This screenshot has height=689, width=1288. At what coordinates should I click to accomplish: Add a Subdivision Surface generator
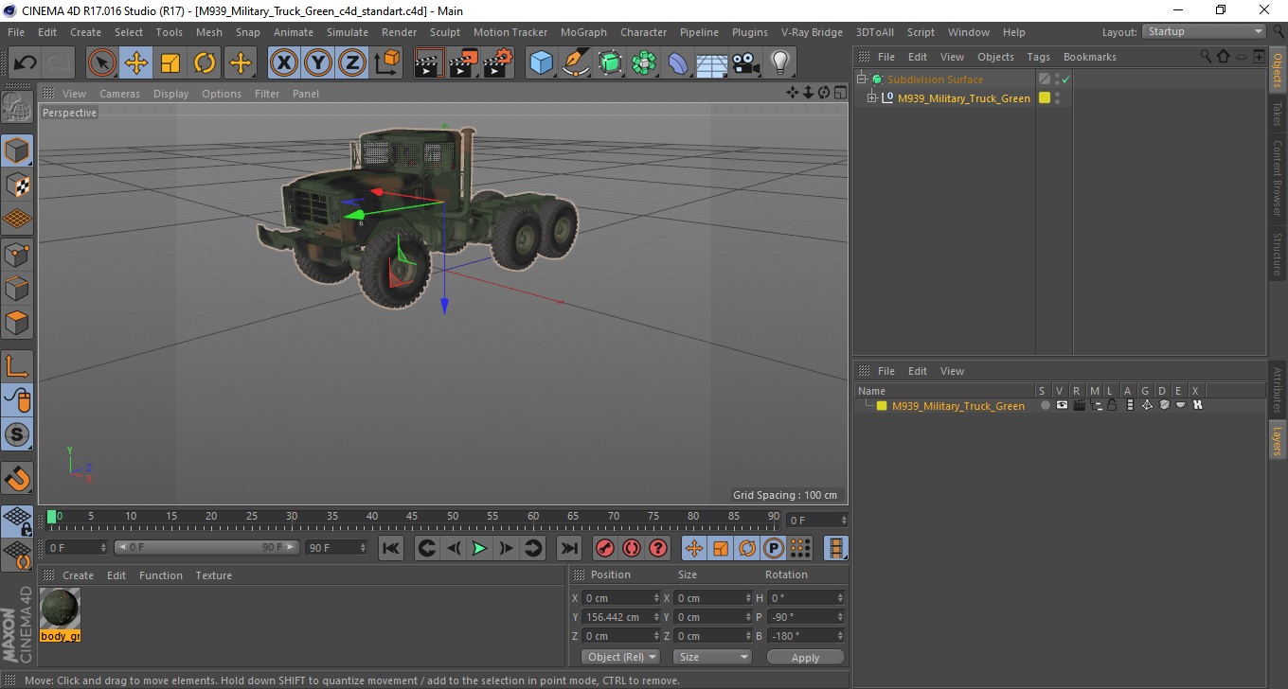tap(610, 63)
